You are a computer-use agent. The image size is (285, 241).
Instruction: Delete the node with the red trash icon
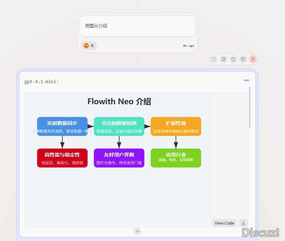(x=253, y=59)
